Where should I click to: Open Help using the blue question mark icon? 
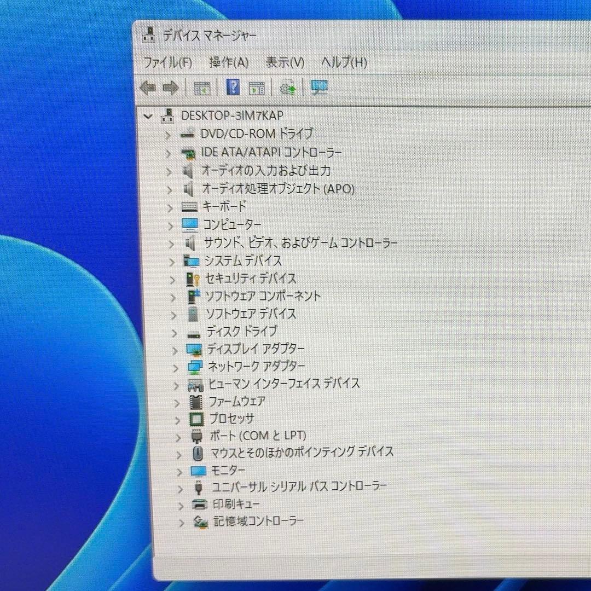click(232, 87)
